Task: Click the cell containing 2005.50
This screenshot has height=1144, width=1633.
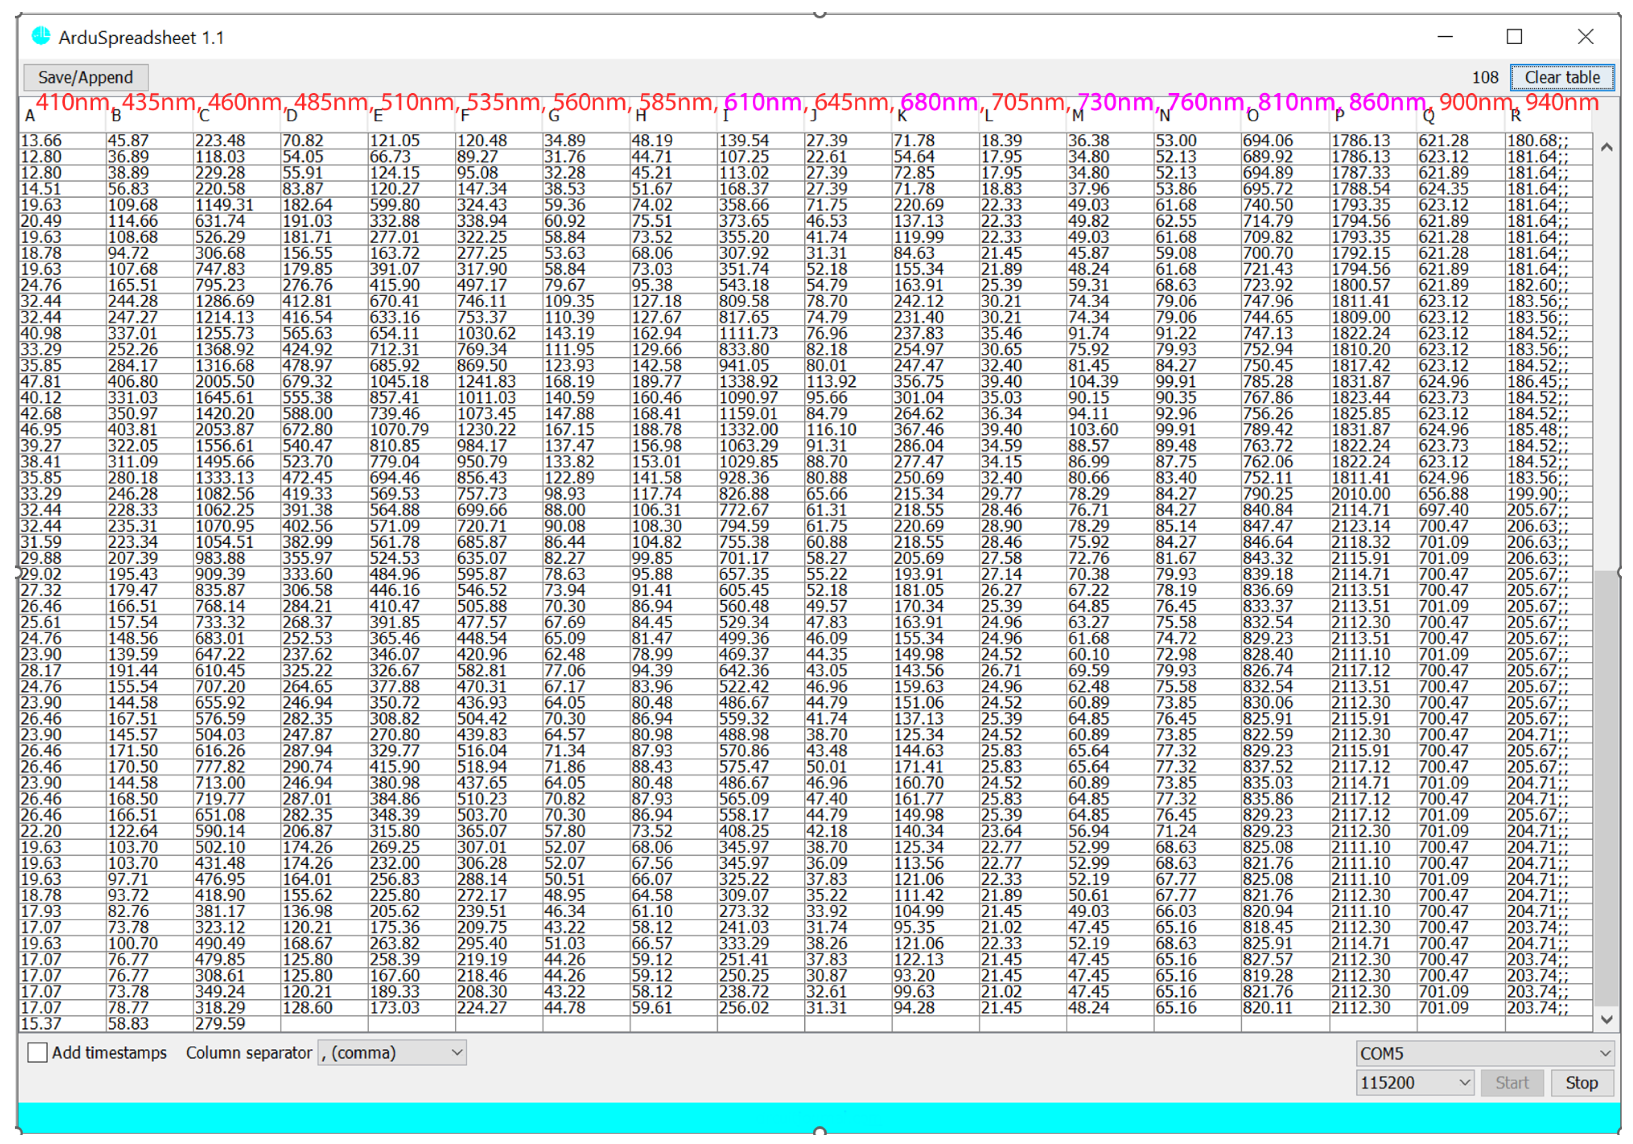Action: point(225,381)
